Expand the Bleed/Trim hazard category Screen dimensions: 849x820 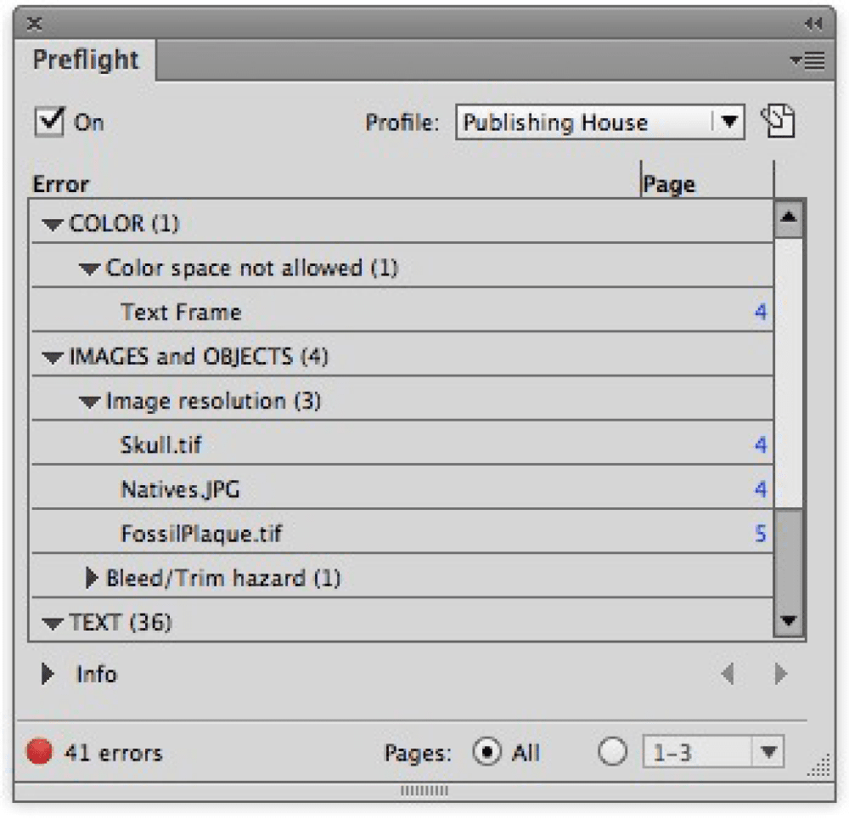point(92,579)
